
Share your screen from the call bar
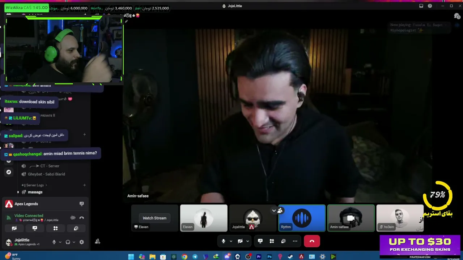point(260,241)
